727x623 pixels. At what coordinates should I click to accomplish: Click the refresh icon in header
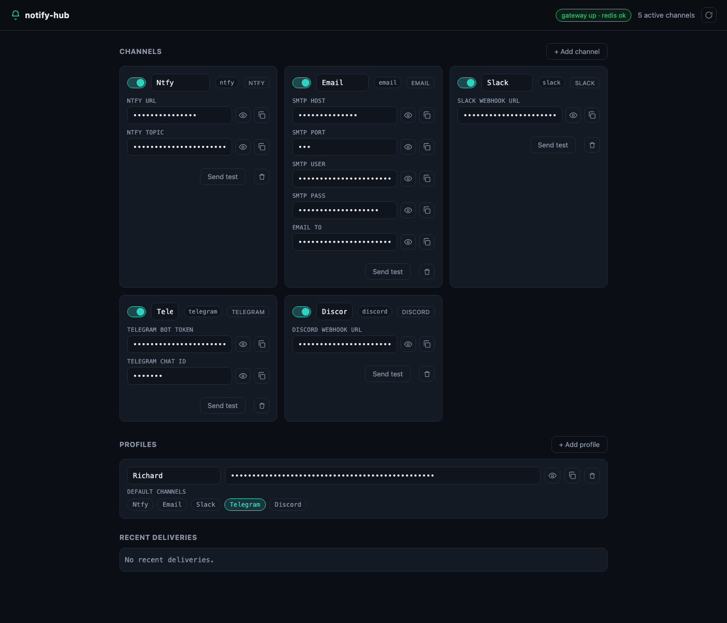tap(709, 15)
